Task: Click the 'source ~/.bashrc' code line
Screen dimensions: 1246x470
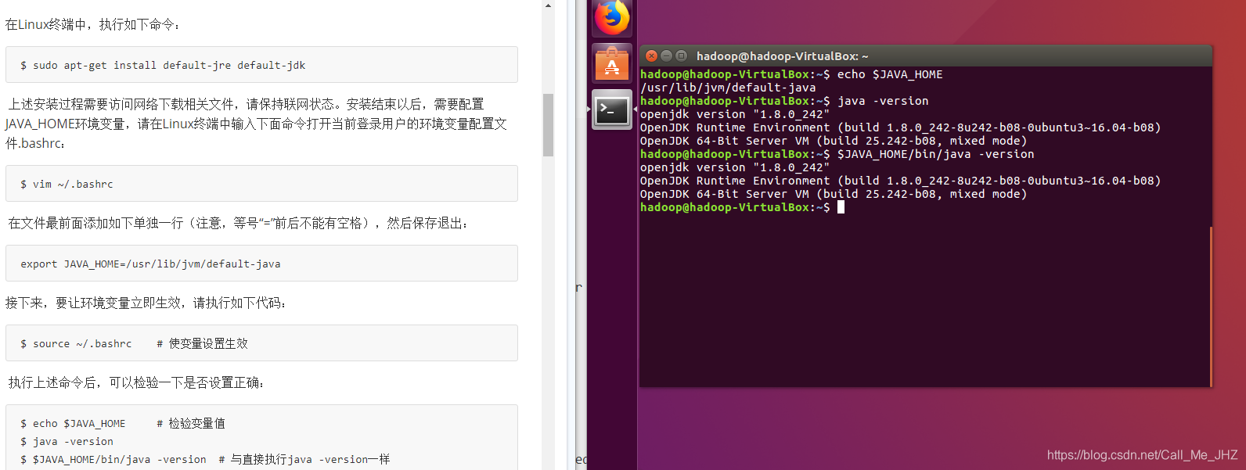Action: click(x=76, y=343)
